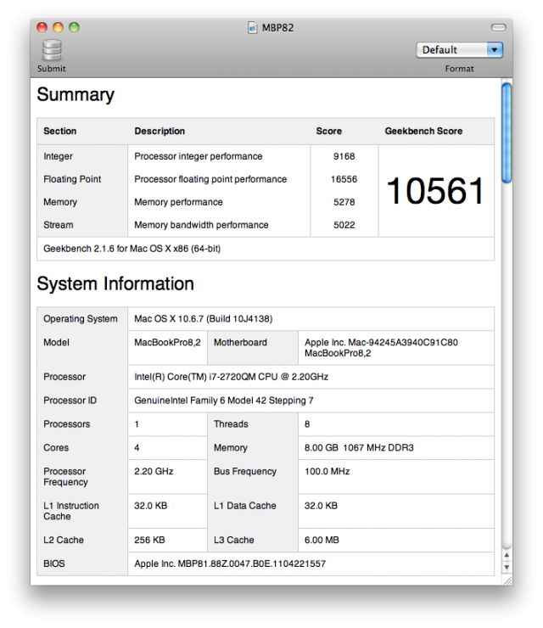Click Mac OS X 10.6.7 build value
This screenshot has width=543, height=628.
point(204,319)
